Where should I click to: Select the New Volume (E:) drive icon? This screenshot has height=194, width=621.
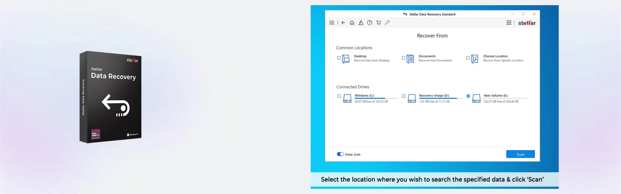click(476, 98)
